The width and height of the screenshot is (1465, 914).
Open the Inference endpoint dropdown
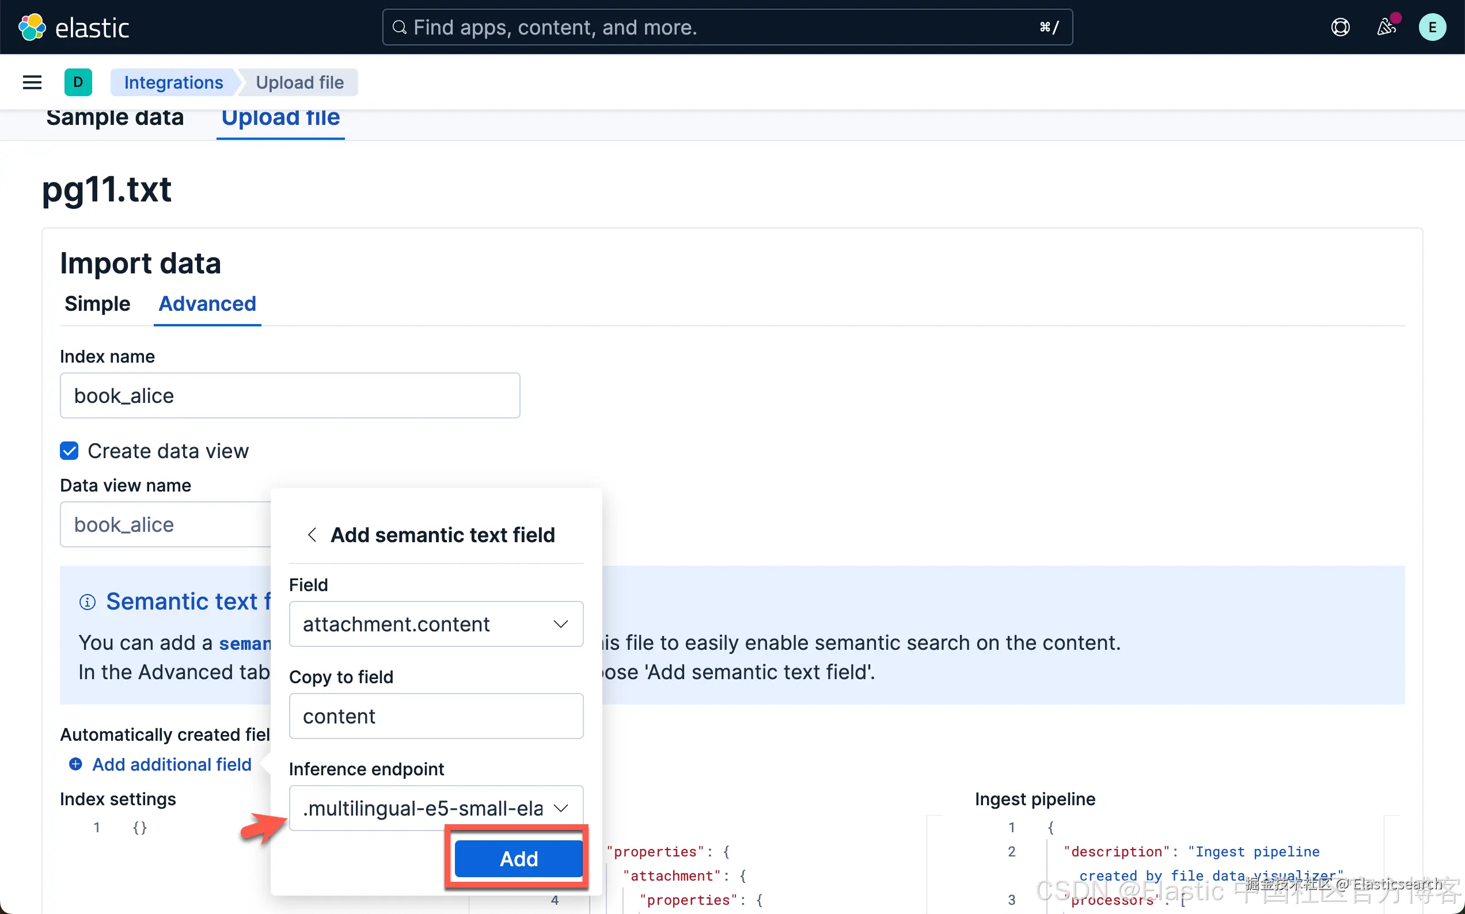pos(435,808)
